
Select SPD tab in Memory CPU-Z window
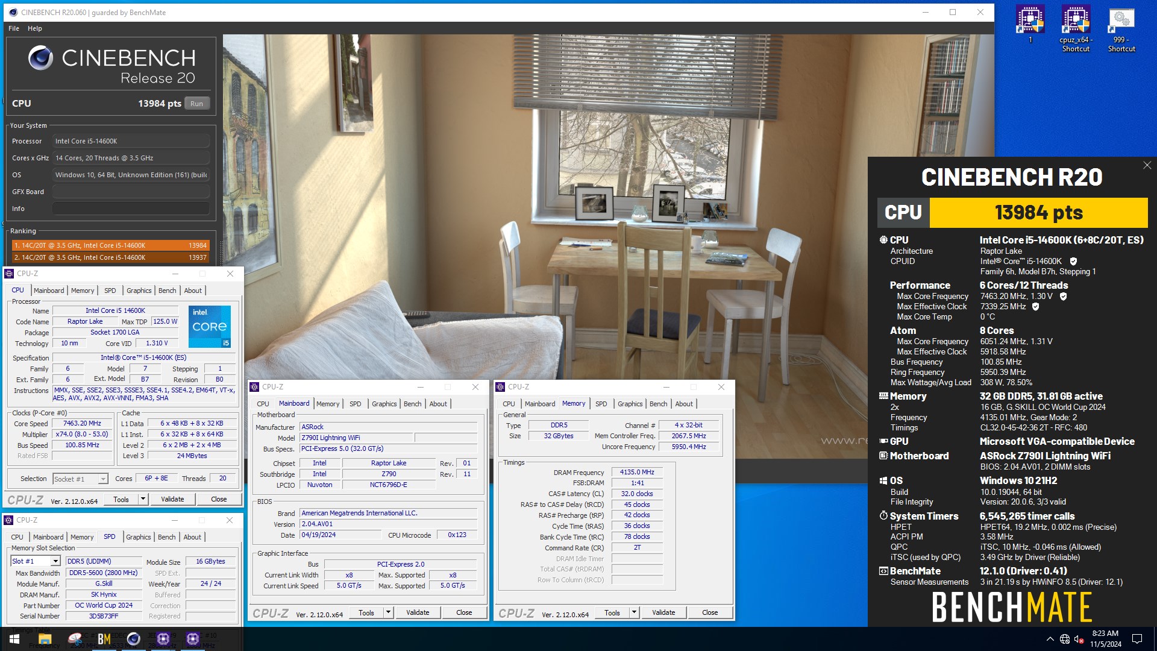pos(601,404)
